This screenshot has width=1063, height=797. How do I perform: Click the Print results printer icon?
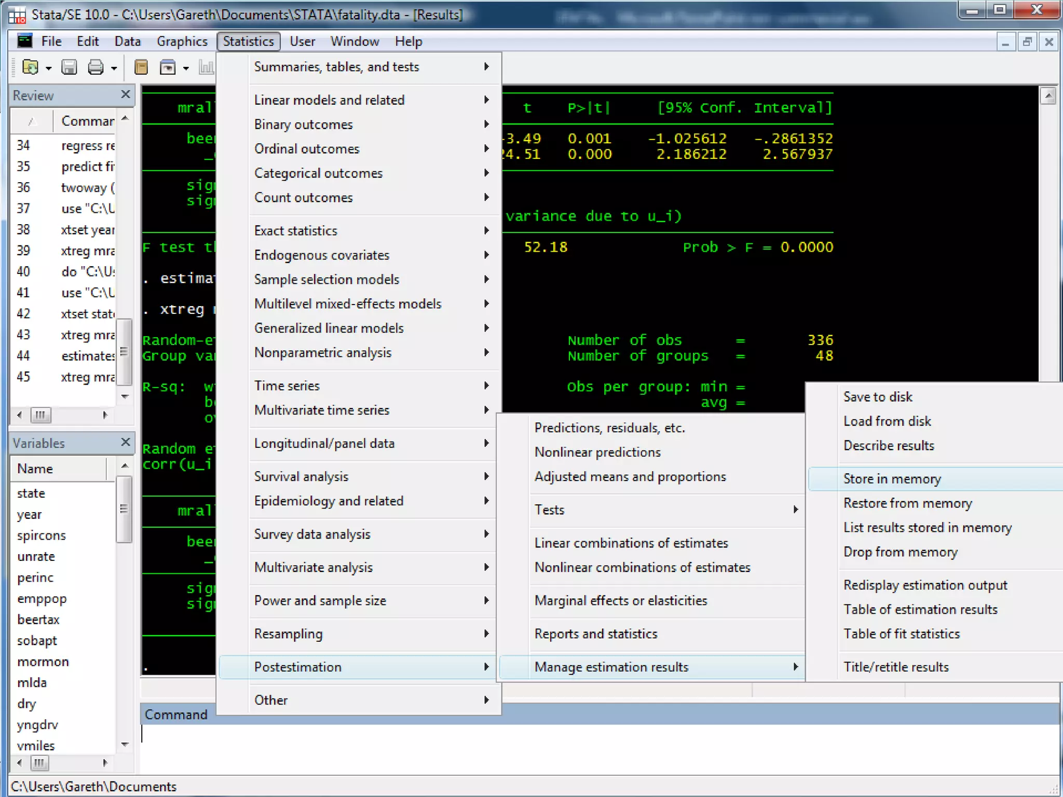(96, 67)
